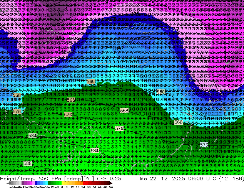The height and width of the screenshot is (188, 244).
Task: Click the '500 hPa' level text
Action: [x=50, y=178]
